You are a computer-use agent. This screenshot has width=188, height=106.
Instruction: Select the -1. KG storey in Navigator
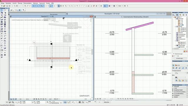tap(181, 25)
